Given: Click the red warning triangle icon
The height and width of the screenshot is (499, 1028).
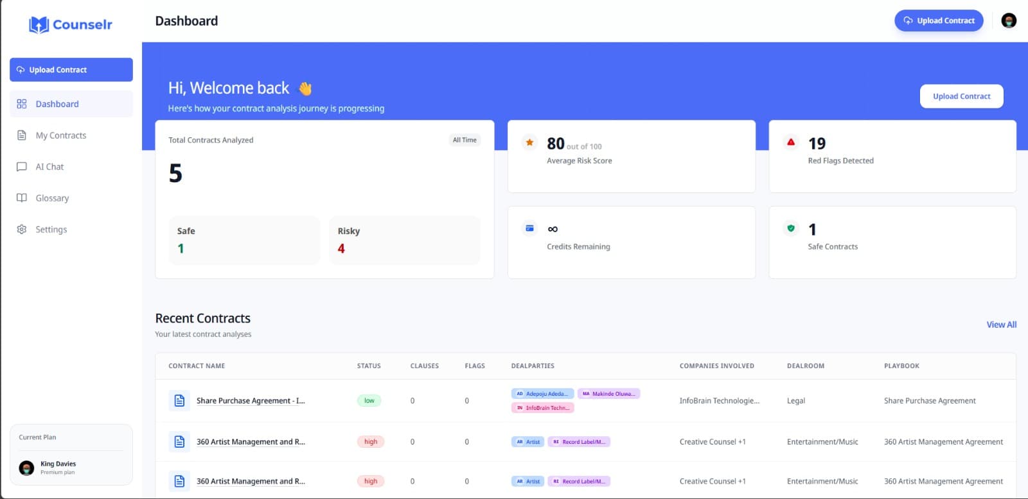Looking at the screenshot, I should pos(791,142).
